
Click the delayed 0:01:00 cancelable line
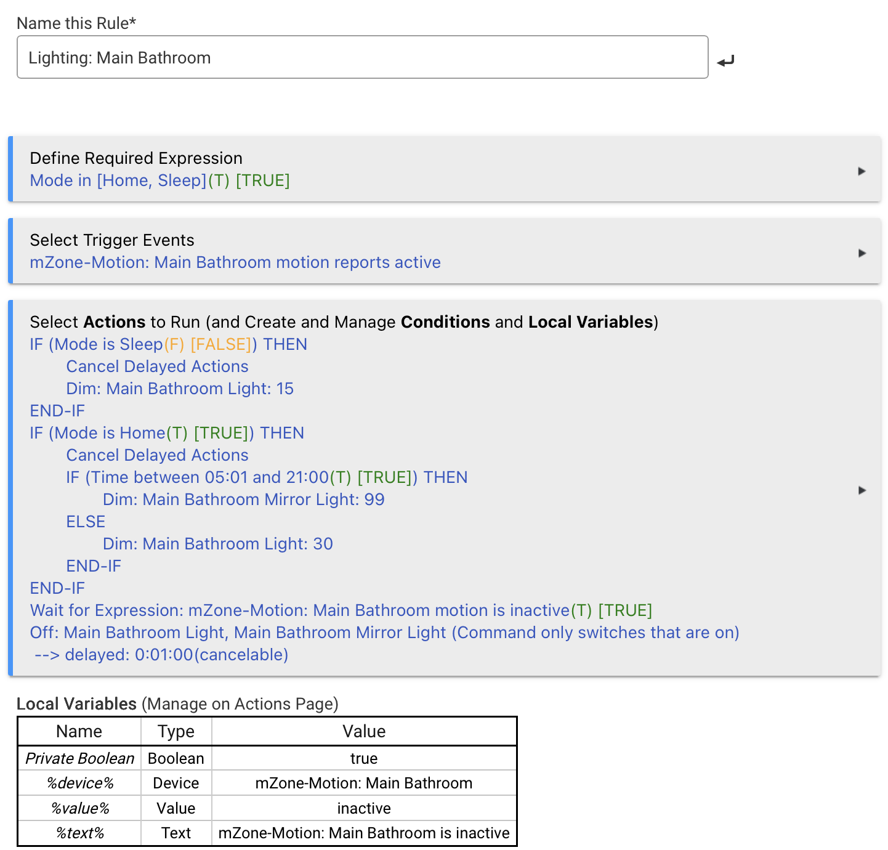[161, 655]
